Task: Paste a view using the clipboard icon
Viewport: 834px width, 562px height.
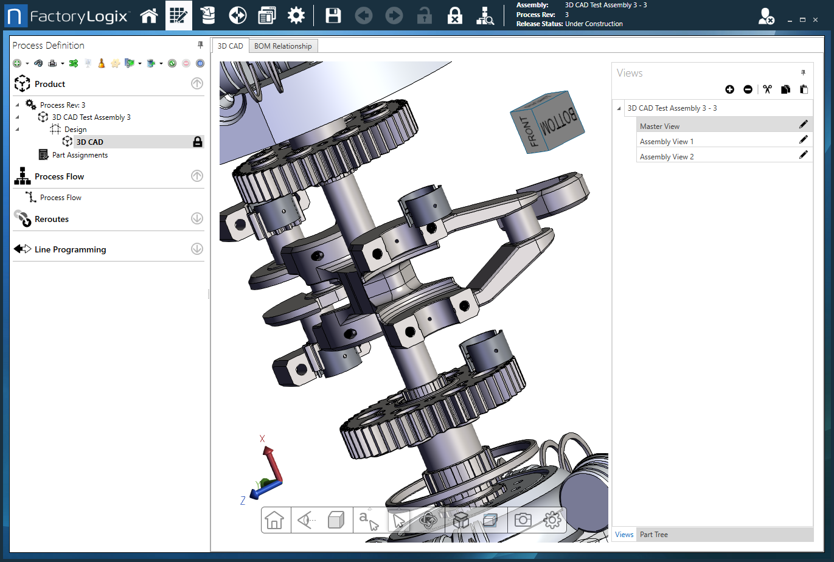Action: [803, 89]
